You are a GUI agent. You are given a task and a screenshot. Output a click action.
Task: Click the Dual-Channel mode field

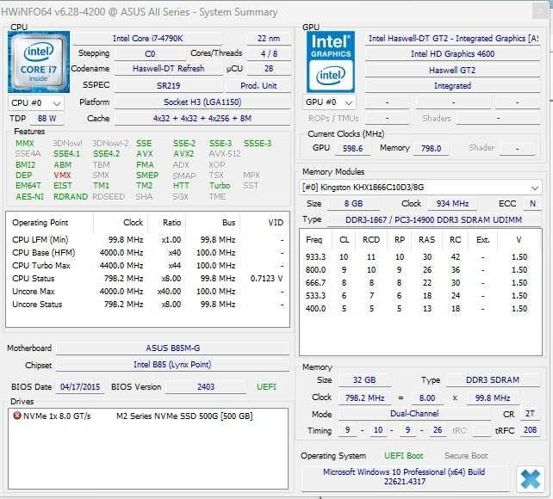point(415,414)
